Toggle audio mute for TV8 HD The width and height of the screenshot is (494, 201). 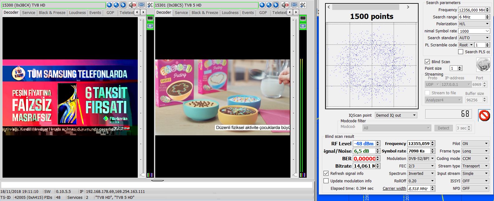(x=132, y=5)
